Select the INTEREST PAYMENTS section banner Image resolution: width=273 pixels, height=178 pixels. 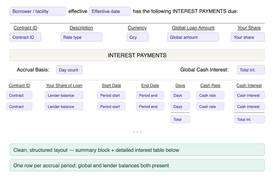tap(137, 56)
